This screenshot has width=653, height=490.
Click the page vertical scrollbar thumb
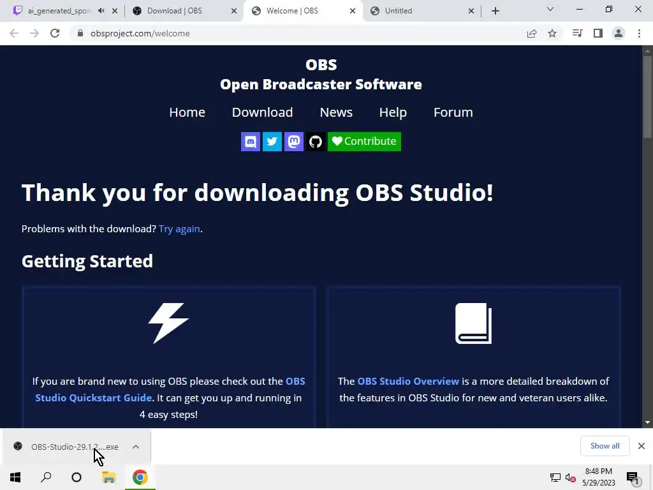point(647,97)
